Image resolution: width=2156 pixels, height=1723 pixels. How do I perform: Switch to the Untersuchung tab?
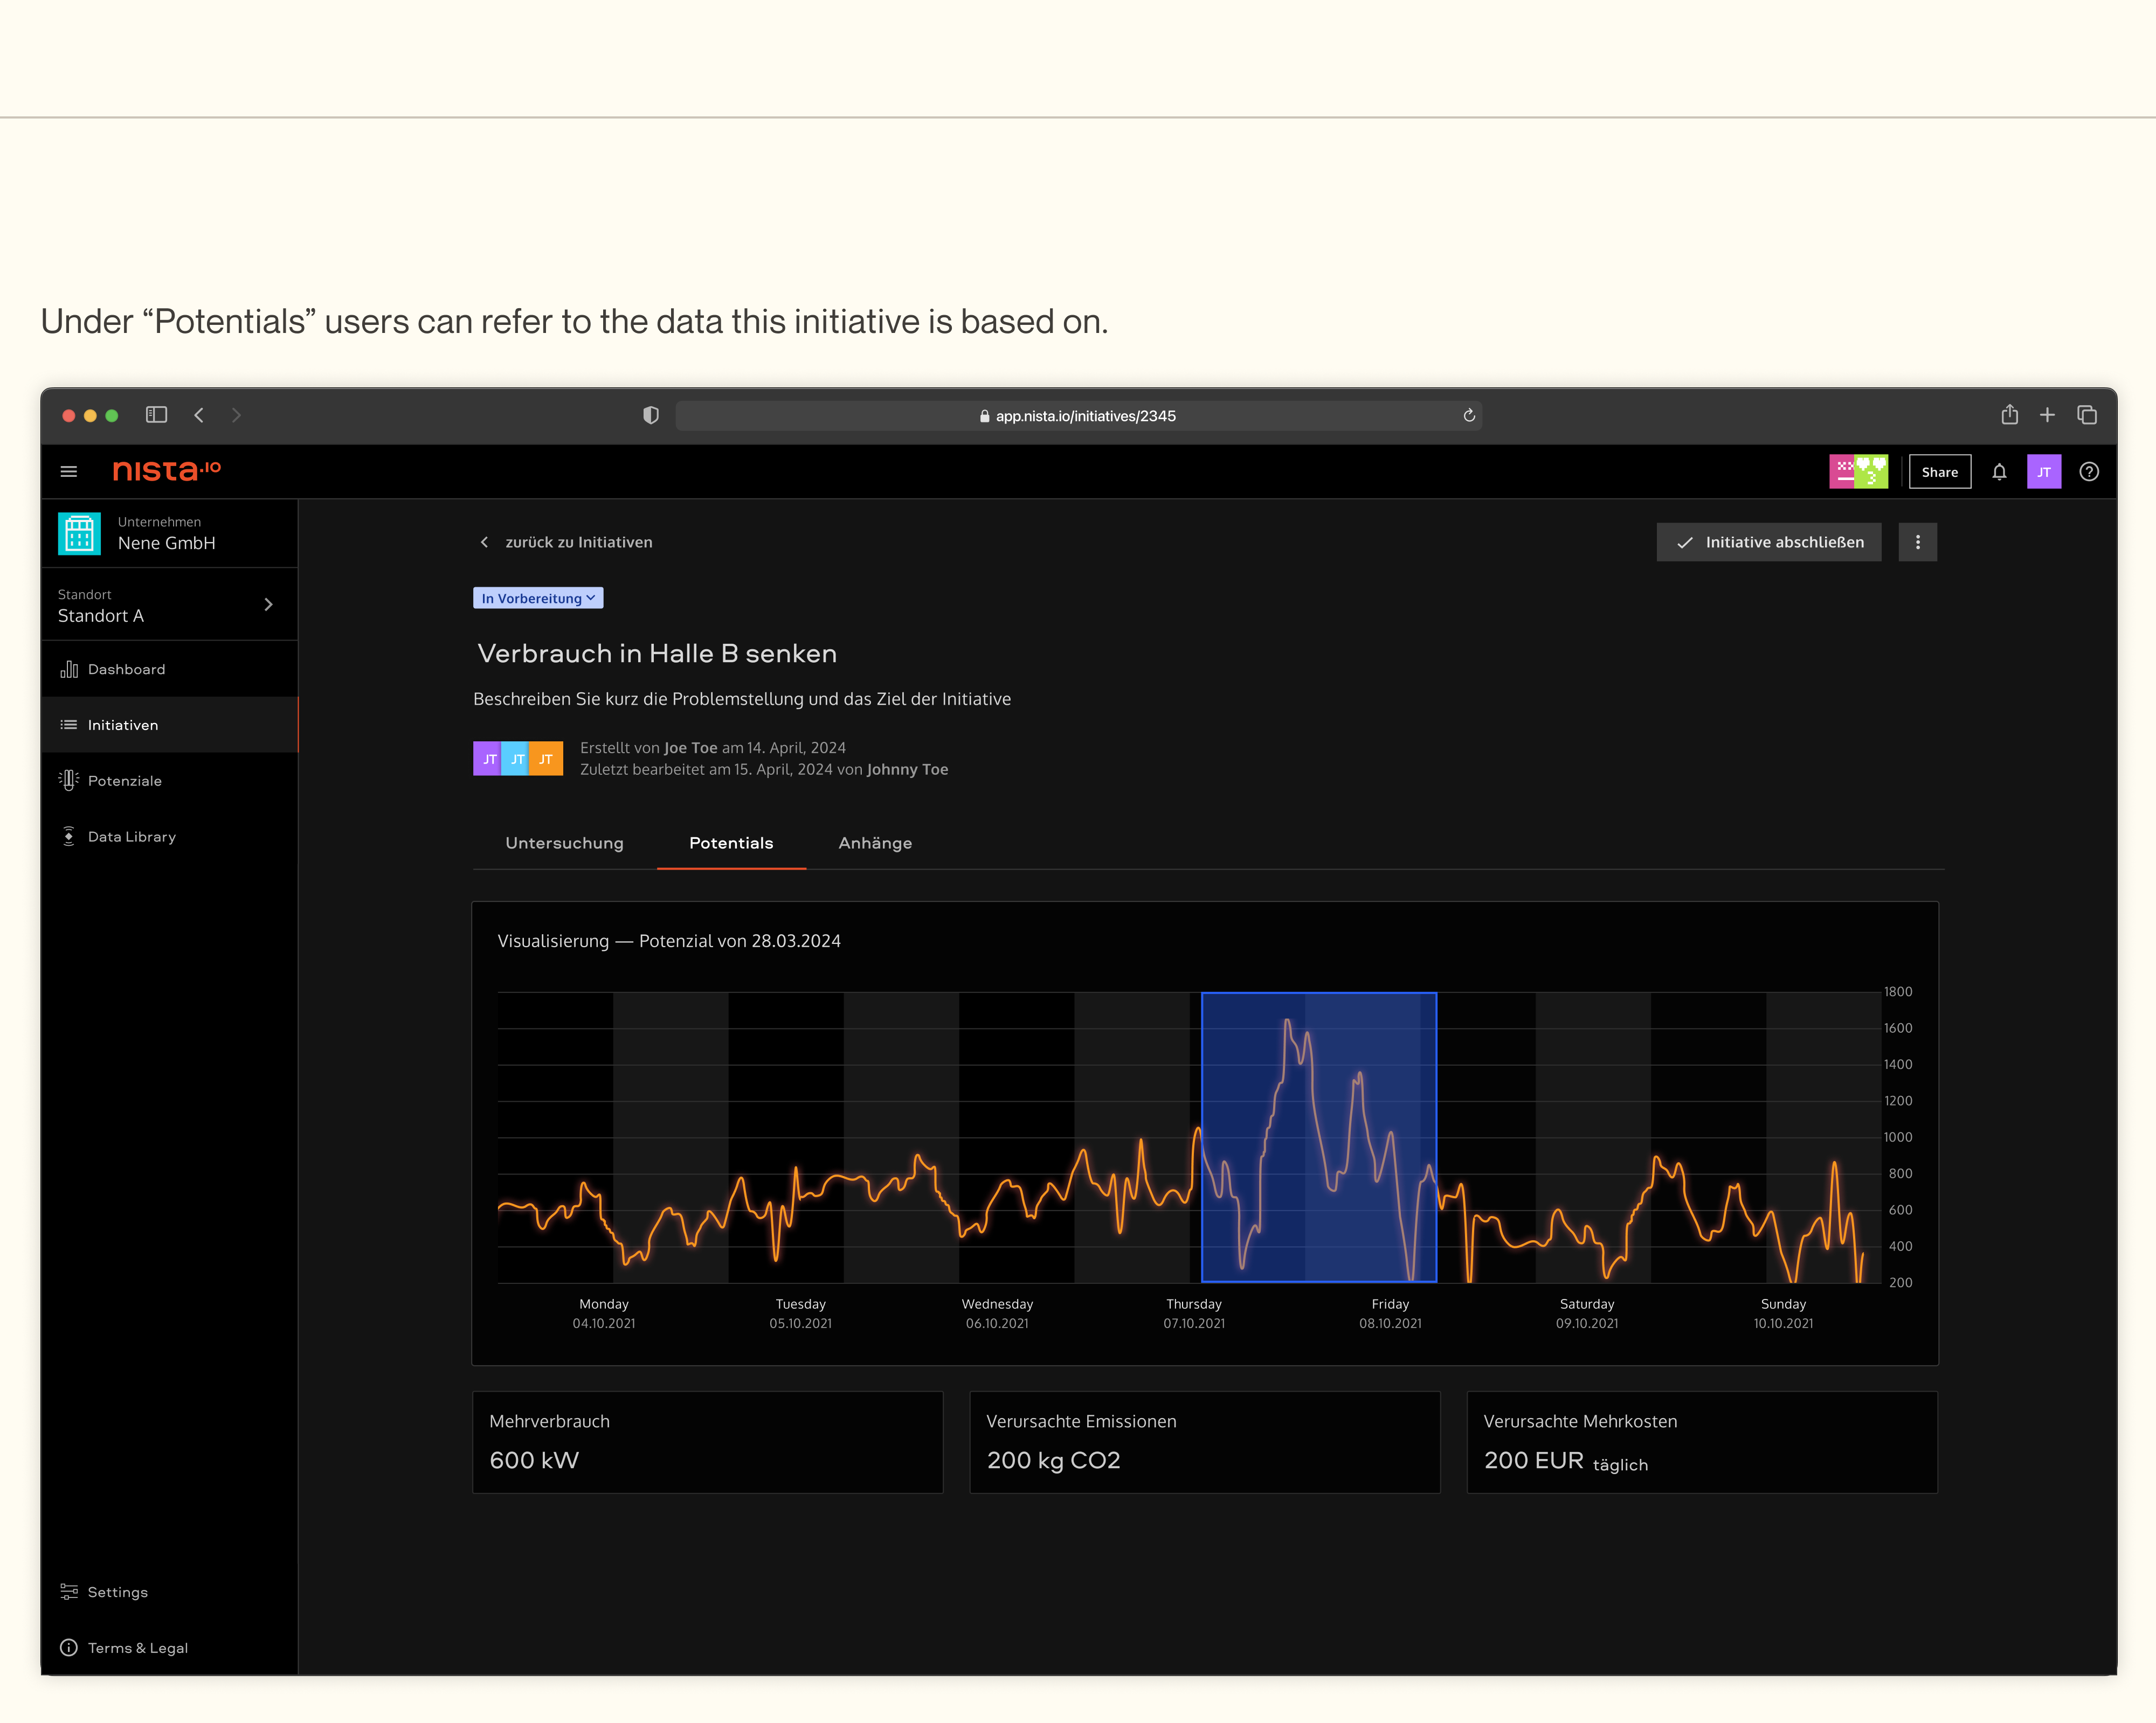click(564, 843)
